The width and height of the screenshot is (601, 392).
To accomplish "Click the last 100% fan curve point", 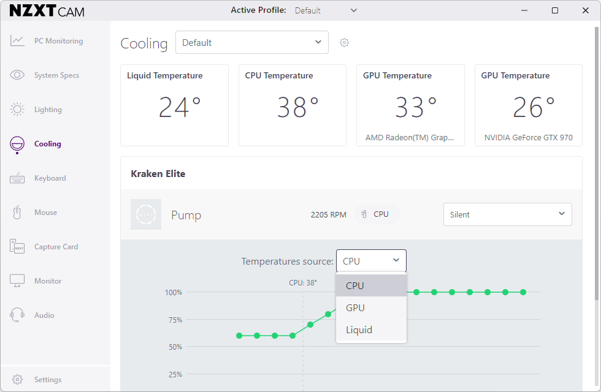I will [x=523, y=292].
